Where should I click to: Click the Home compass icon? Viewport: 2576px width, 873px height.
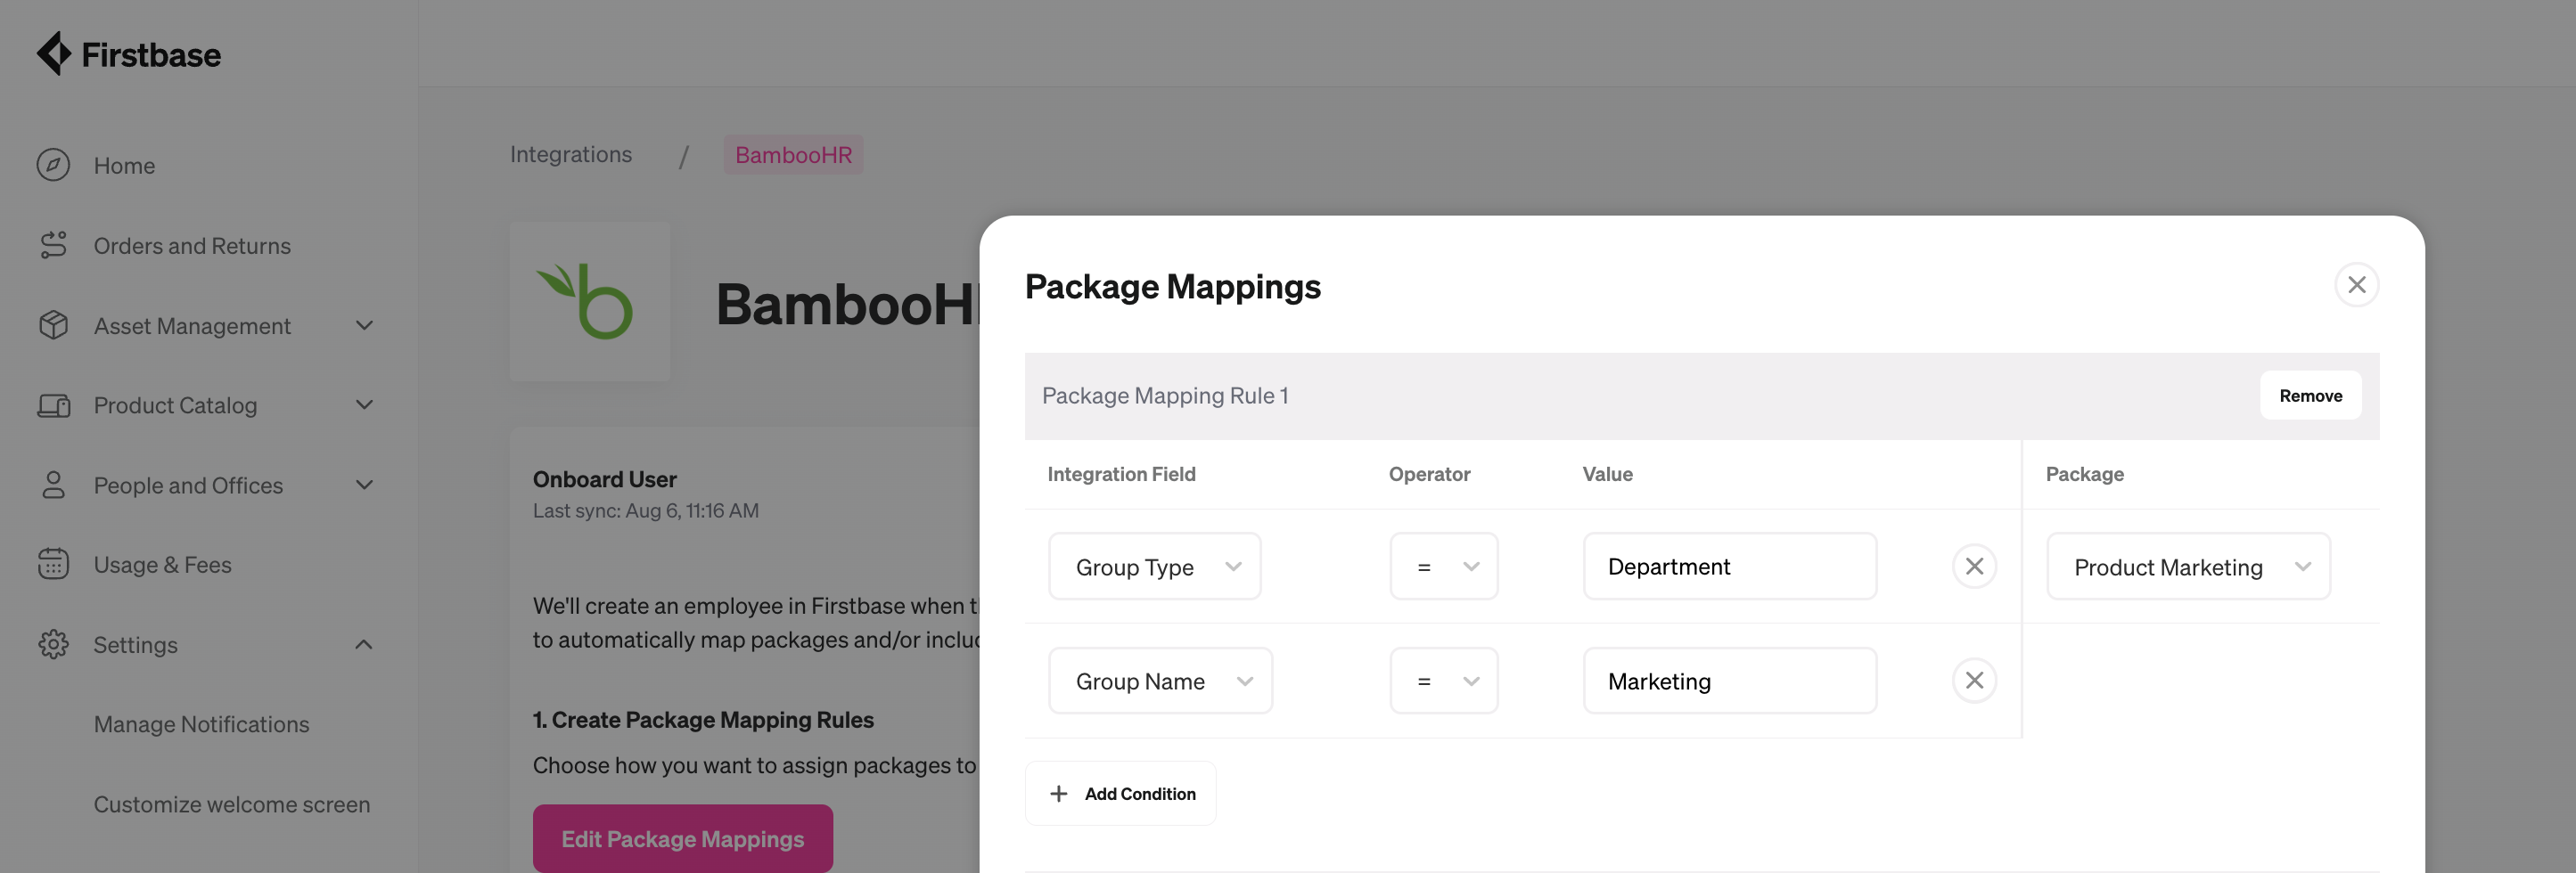53,165
